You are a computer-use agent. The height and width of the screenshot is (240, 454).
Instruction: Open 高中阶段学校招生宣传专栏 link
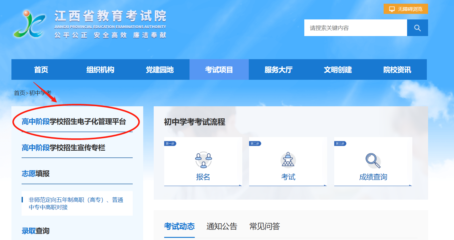[63, 148]
